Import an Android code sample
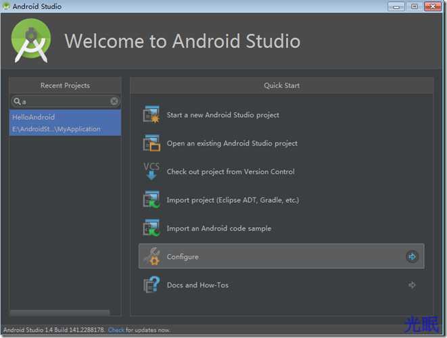Image resolution: width=447 pixels, height=338 pixels. [219, 228]
